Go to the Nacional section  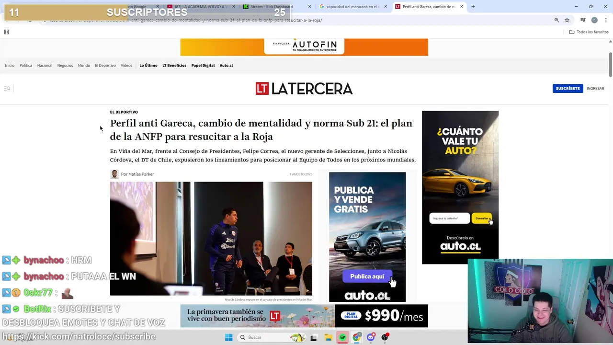point(45,66)
